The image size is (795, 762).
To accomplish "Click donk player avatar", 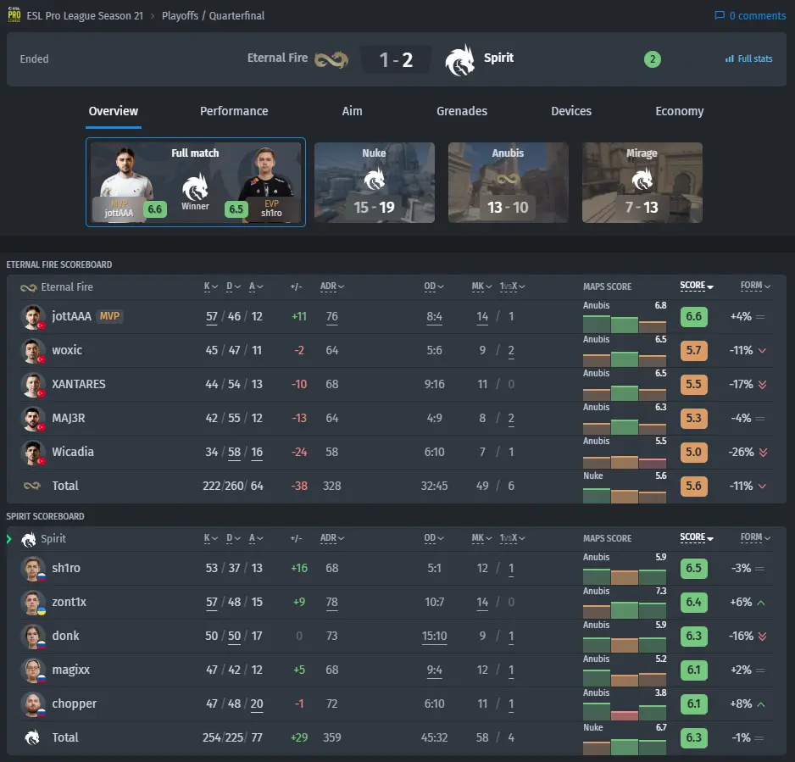I will tap(32, 637).
